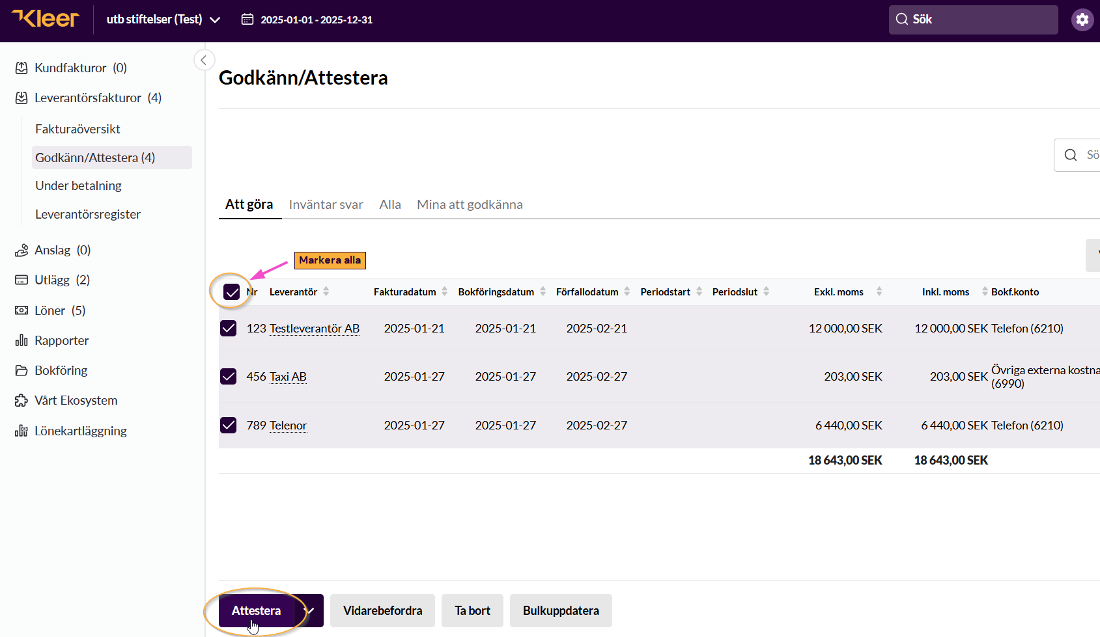The width and height of the screenshot is (1100, 637).
Task: Click the 12 000,00 SEK Exkl. moms cell
Action: coord(845,329)
